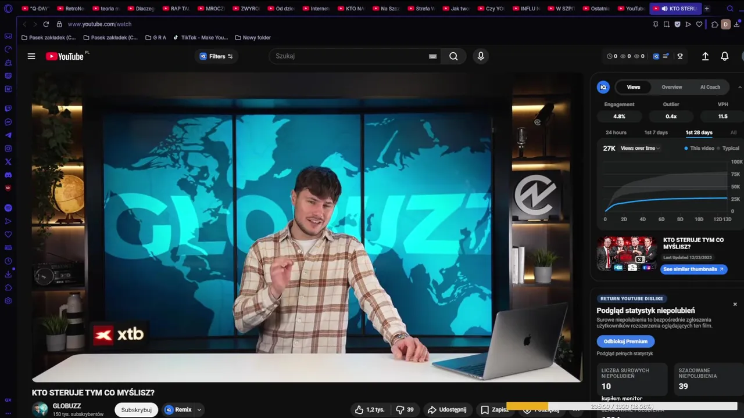Open YouTube notifications bell

(x=725, y=56)
